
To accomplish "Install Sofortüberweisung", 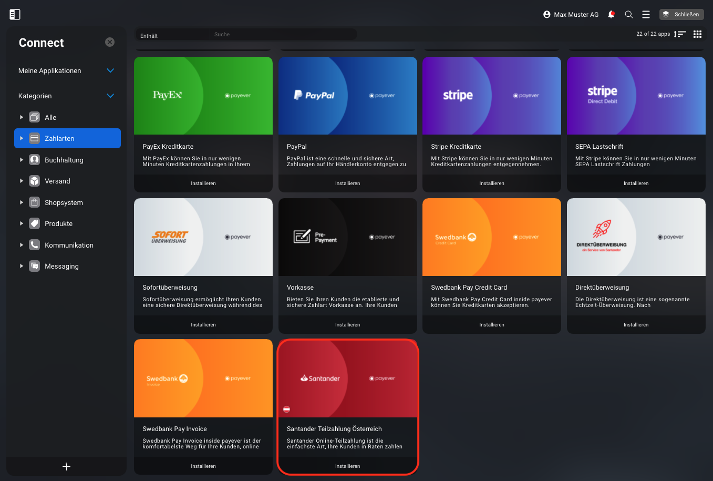I will [x=203, y=325].
